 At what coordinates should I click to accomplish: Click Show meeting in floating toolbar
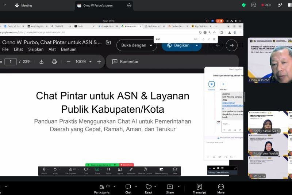[x=161, y=171]
